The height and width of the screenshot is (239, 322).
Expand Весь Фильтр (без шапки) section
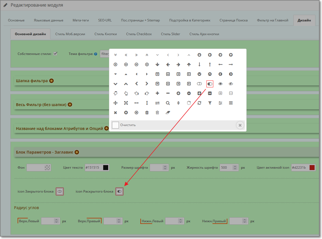pos(70,105)
